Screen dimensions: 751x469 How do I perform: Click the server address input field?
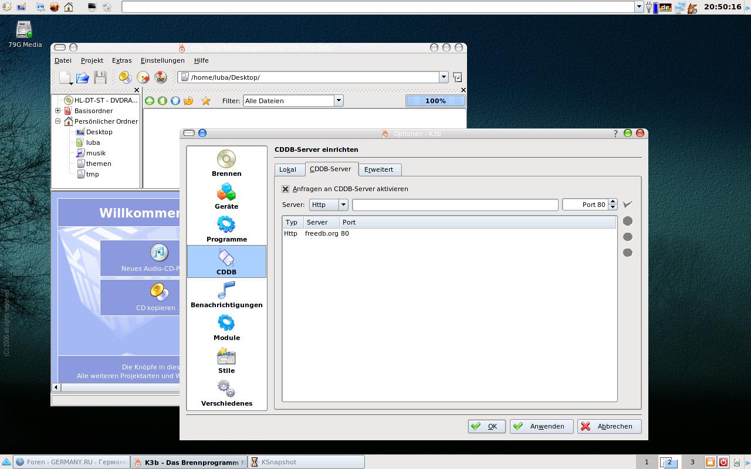(x=455, y=205)
